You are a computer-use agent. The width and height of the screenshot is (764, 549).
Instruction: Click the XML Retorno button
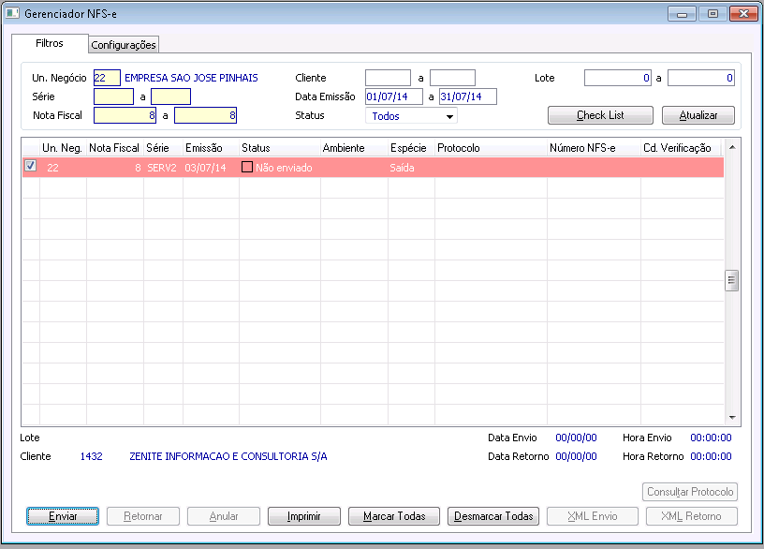pyautogui.click(x=691, y=516)
